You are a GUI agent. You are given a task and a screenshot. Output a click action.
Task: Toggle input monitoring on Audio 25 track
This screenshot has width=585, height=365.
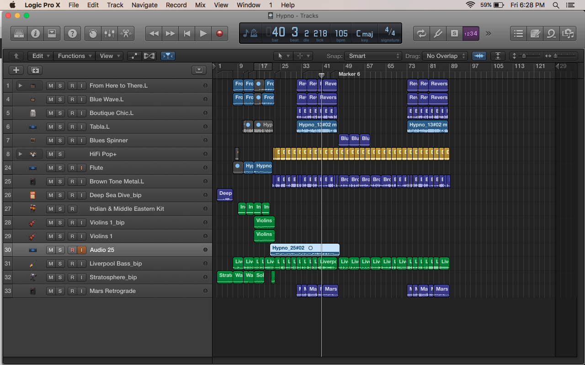[x=81, y=250]
